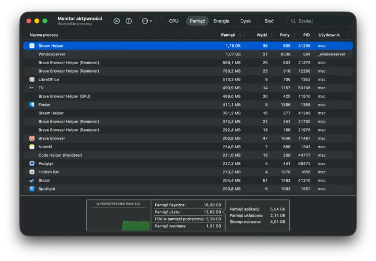The width and height of the screenshot is (376, 261).
Task: Click the 1,78 GB memory value
Action: [233, 46]
